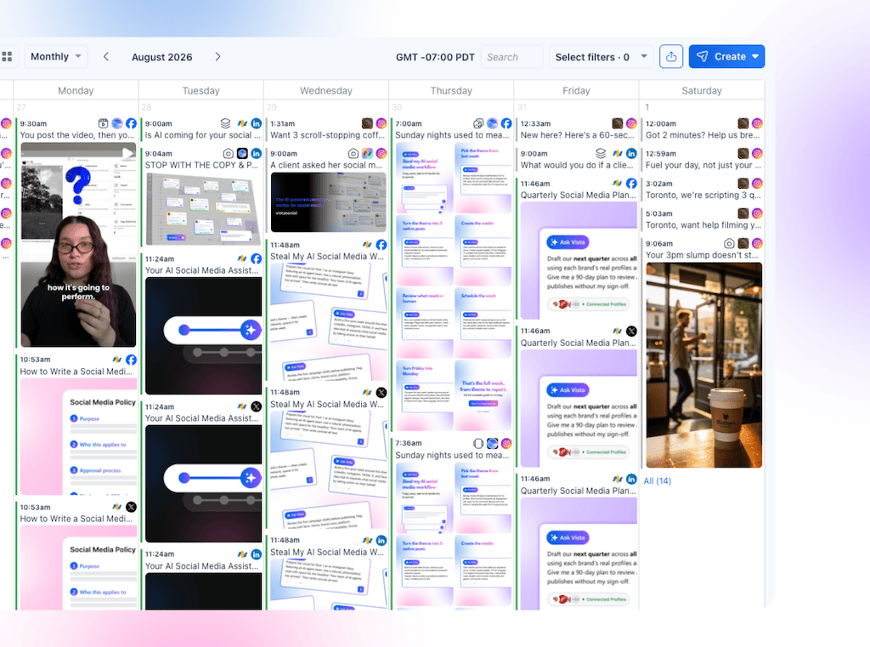870x647 pixels.
Task: Click carousel icon on Thursday 7:00am post
Action: [x=478, y=123]
